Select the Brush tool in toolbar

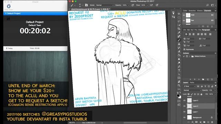179,40
